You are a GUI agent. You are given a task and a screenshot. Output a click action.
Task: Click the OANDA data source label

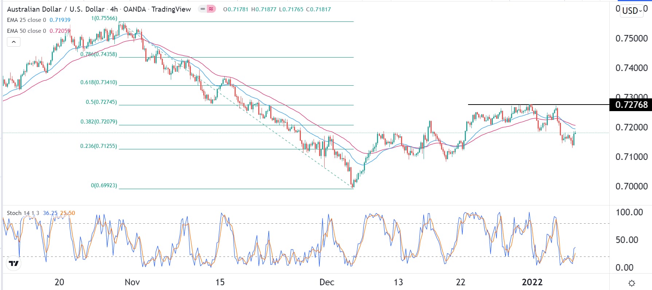pos(135,9)
